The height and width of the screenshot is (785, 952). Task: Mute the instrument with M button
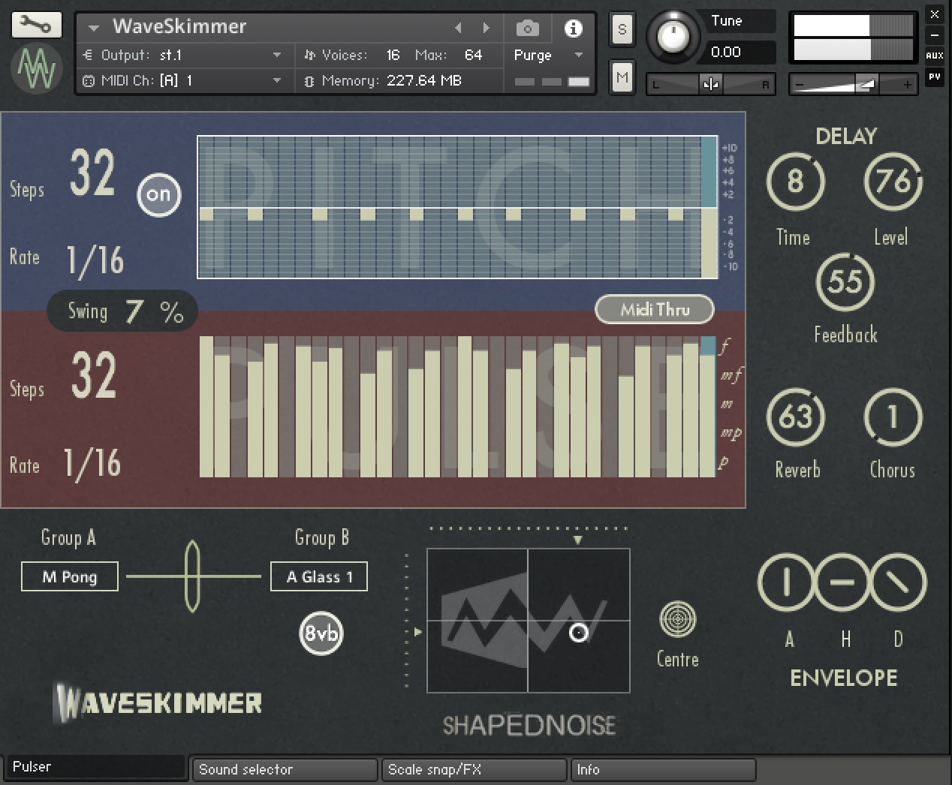pyautogui.click(x=622, y=77)
